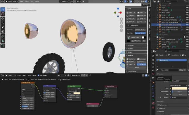The width and height of the screenshot is (189, 115).
Task: Open the node editor Node menu
Action: [x=34, y=75]
